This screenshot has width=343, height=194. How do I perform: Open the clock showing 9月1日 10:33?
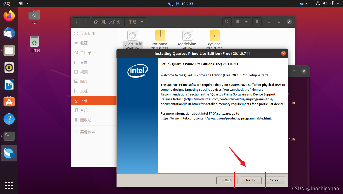coord(180,4)
